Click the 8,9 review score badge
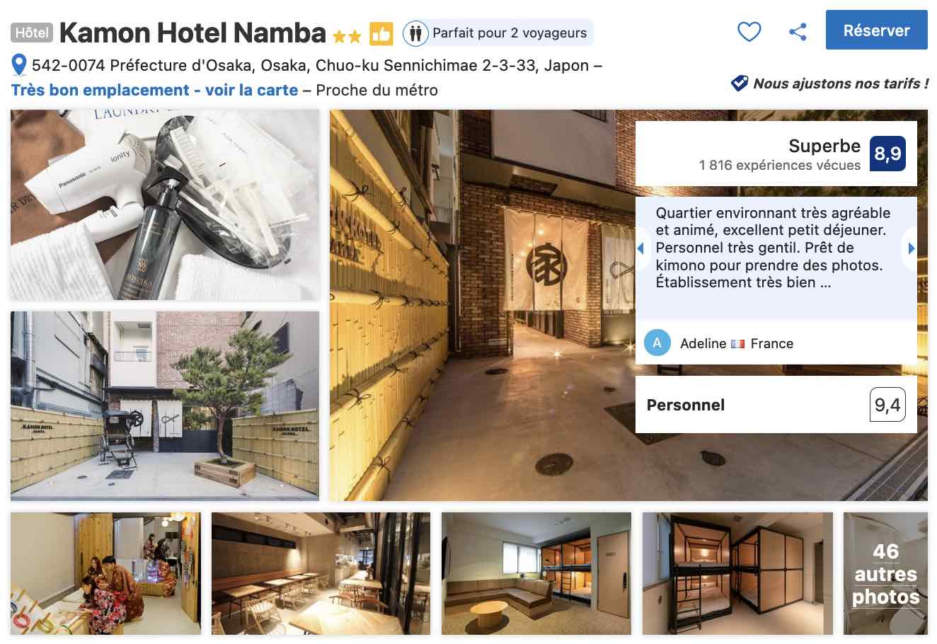Image resolution: width=937 pixels, height=644 pixels. [887, 154]
